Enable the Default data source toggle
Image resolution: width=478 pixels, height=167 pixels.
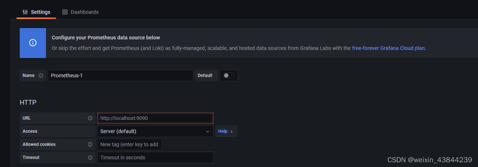[x=229, y=75]
